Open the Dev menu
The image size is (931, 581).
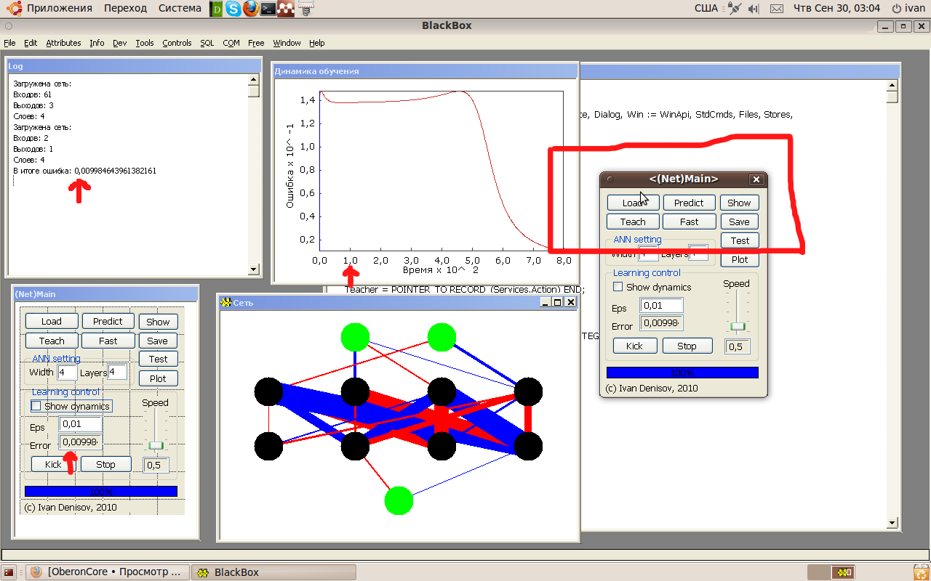point(119,43)
